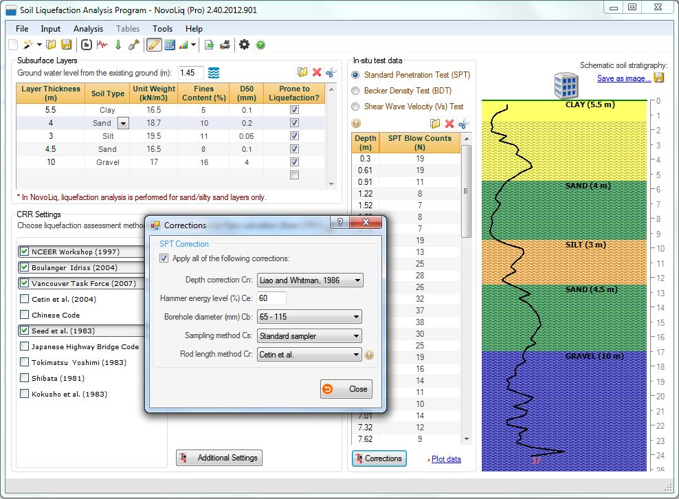Screen dimensions: 679x499
Task: Click the help icon beside Rod length method
Action: pos(369,355)
